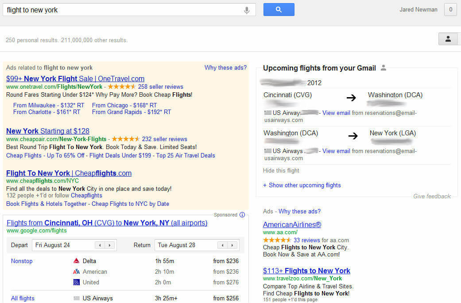The height and width of the screenshot is (303, 461).
Task: Click the www.google.com/flights URL text
Action: (x=37, y=231)
